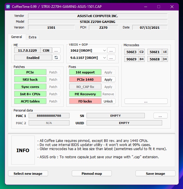Apply the PCIe 1440 fix
The height and width of the screenshot is (189, 183).
[x=108, y=80]
